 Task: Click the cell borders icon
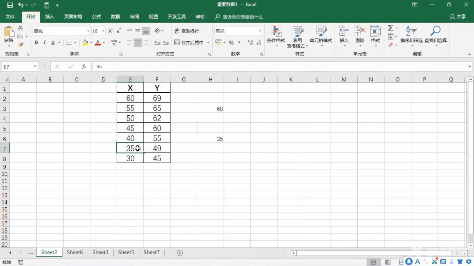pyautogui.click(x=69, y=42)
